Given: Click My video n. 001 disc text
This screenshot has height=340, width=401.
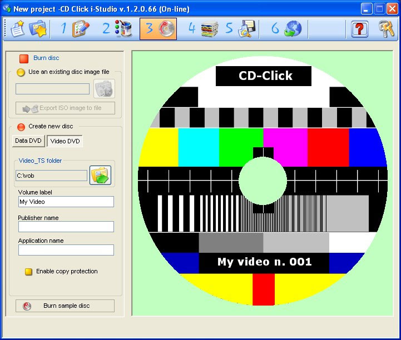Looking at the screenshot, I should point(264,262).
